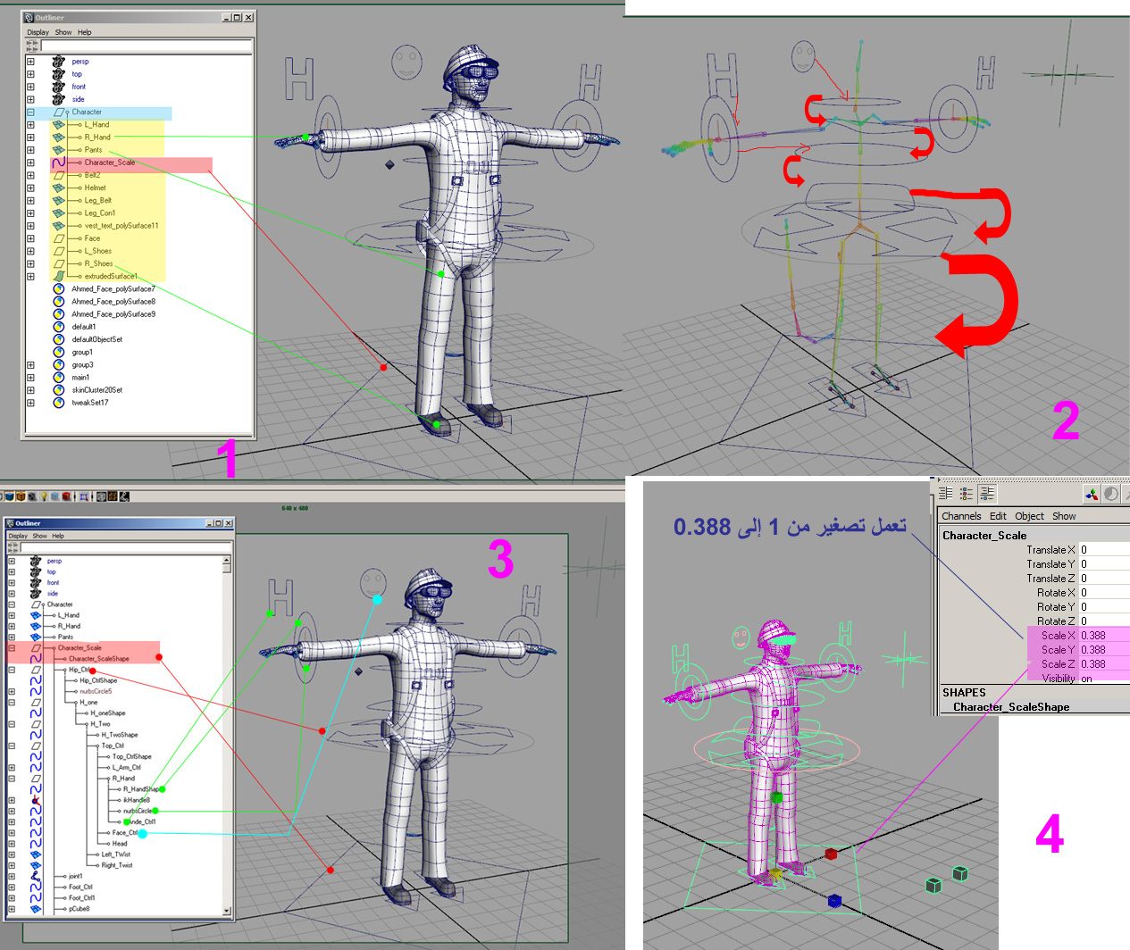Click the joint1 joint icon in bottom Outliner
Viewport: 1130px width, 950px height.
(x=36, y=876)
